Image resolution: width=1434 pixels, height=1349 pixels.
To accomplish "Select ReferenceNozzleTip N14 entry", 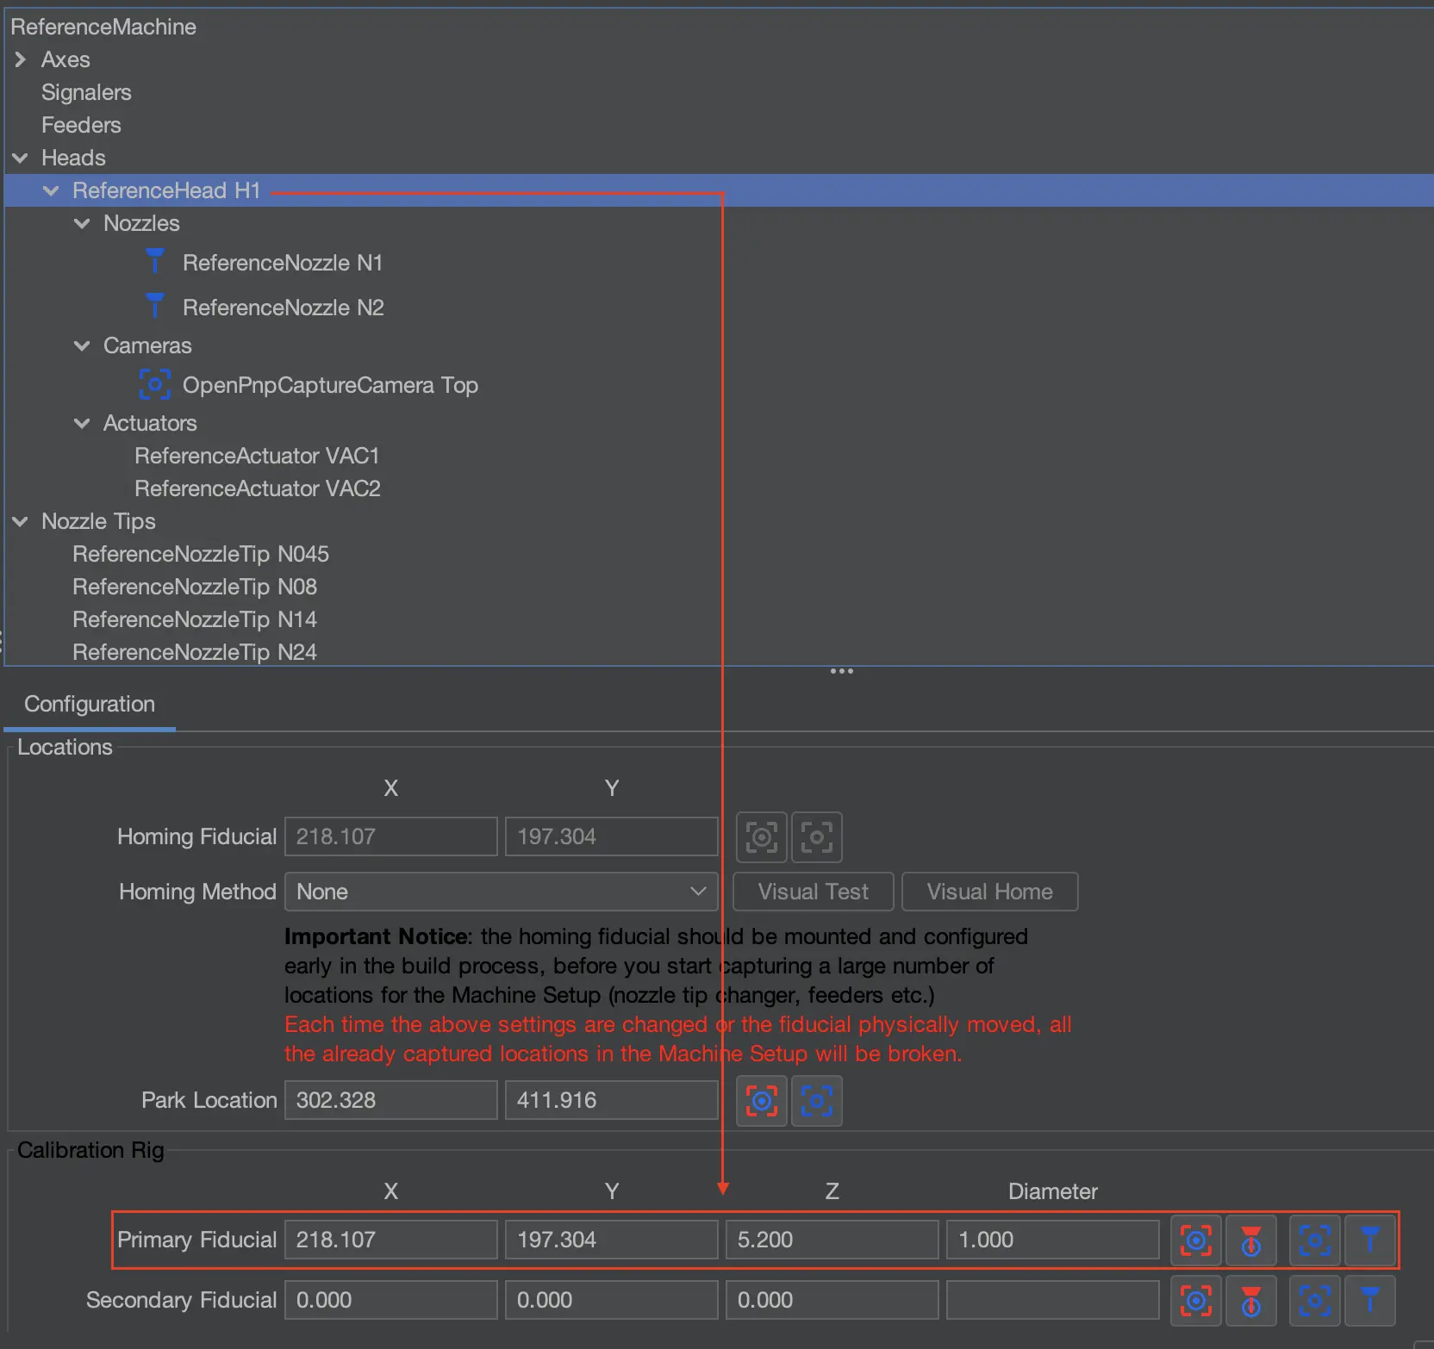I will coord(195,619).
